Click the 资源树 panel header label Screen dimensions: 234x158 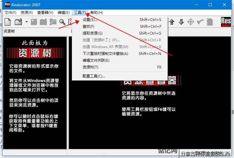pos(9,31)
